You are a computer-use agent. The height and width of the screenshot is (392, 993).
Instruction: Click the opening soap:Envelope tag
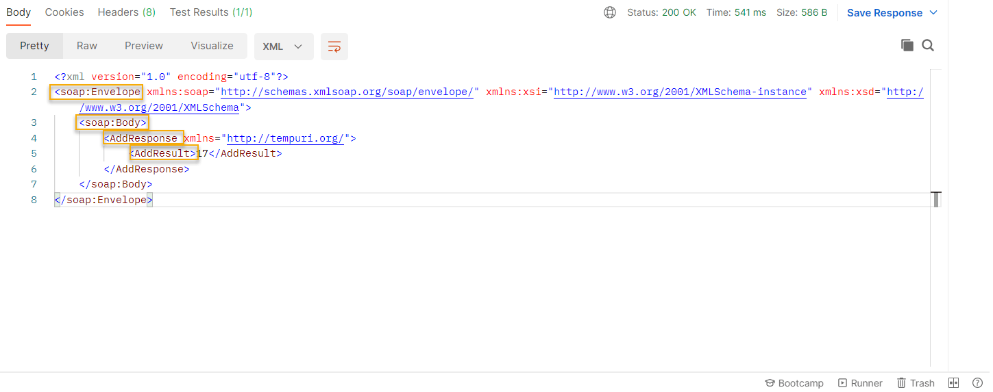click(x=97, y=92)
